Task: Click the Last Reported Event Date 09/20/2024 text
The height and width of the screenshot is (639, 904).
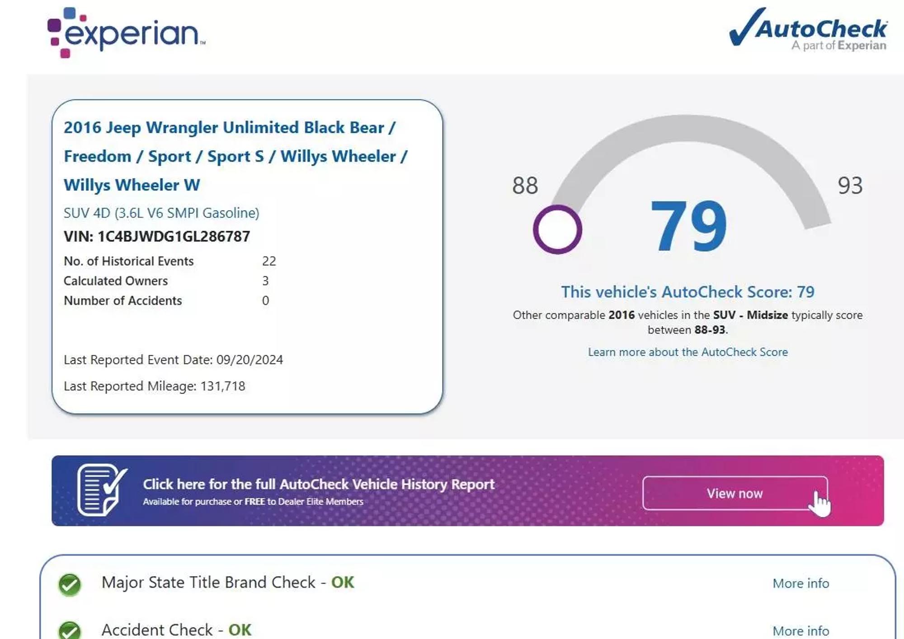Action: point(173,360)
